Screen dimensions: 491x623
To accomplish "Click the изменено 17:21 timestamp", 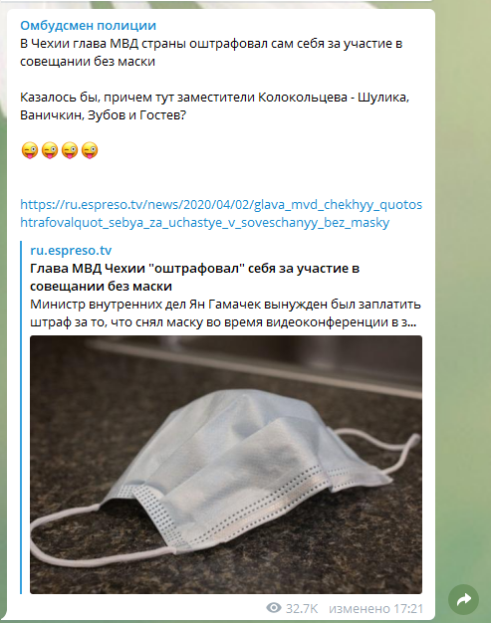I will coord(375,608).
